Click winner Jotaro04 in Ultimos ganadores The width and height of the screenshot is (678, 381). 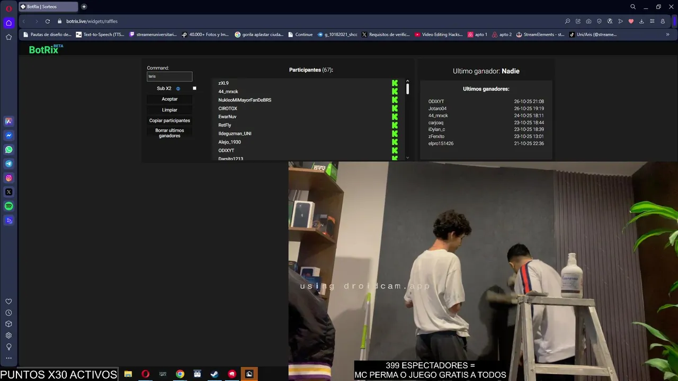click(x=438, y=108)
